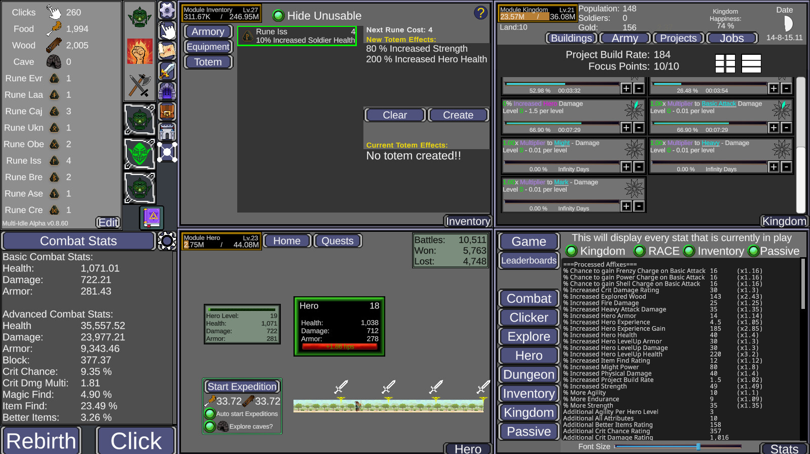Click the treasure map sidebar icon

167,50
